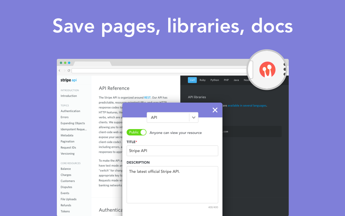Viewport: 345px width, 216px height.
Task: Open the API category dropdown
Action: coord(172,117)
